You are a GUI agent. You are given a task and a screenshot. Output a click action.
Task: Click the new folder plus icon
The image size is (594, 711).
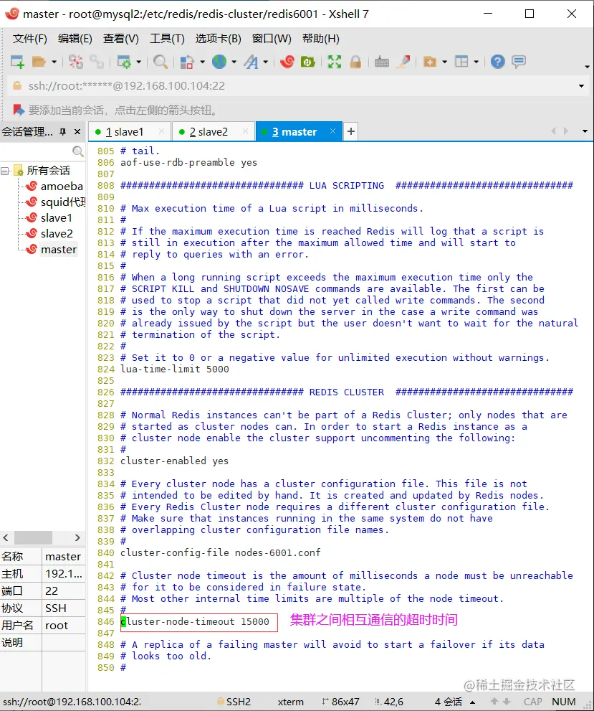tap(430, 62)
